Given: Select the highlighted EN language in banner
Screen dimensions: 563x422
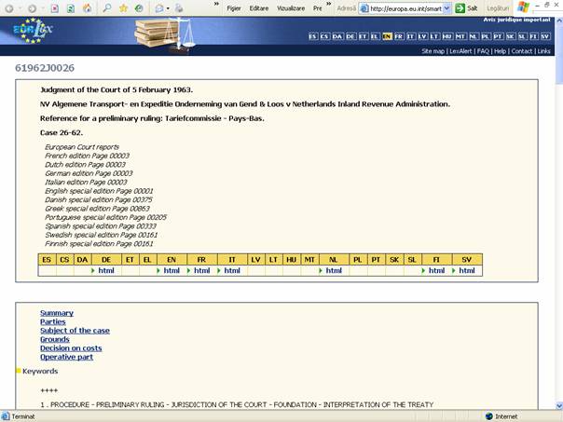Looking at the screenshot, I should coord(387,36).
